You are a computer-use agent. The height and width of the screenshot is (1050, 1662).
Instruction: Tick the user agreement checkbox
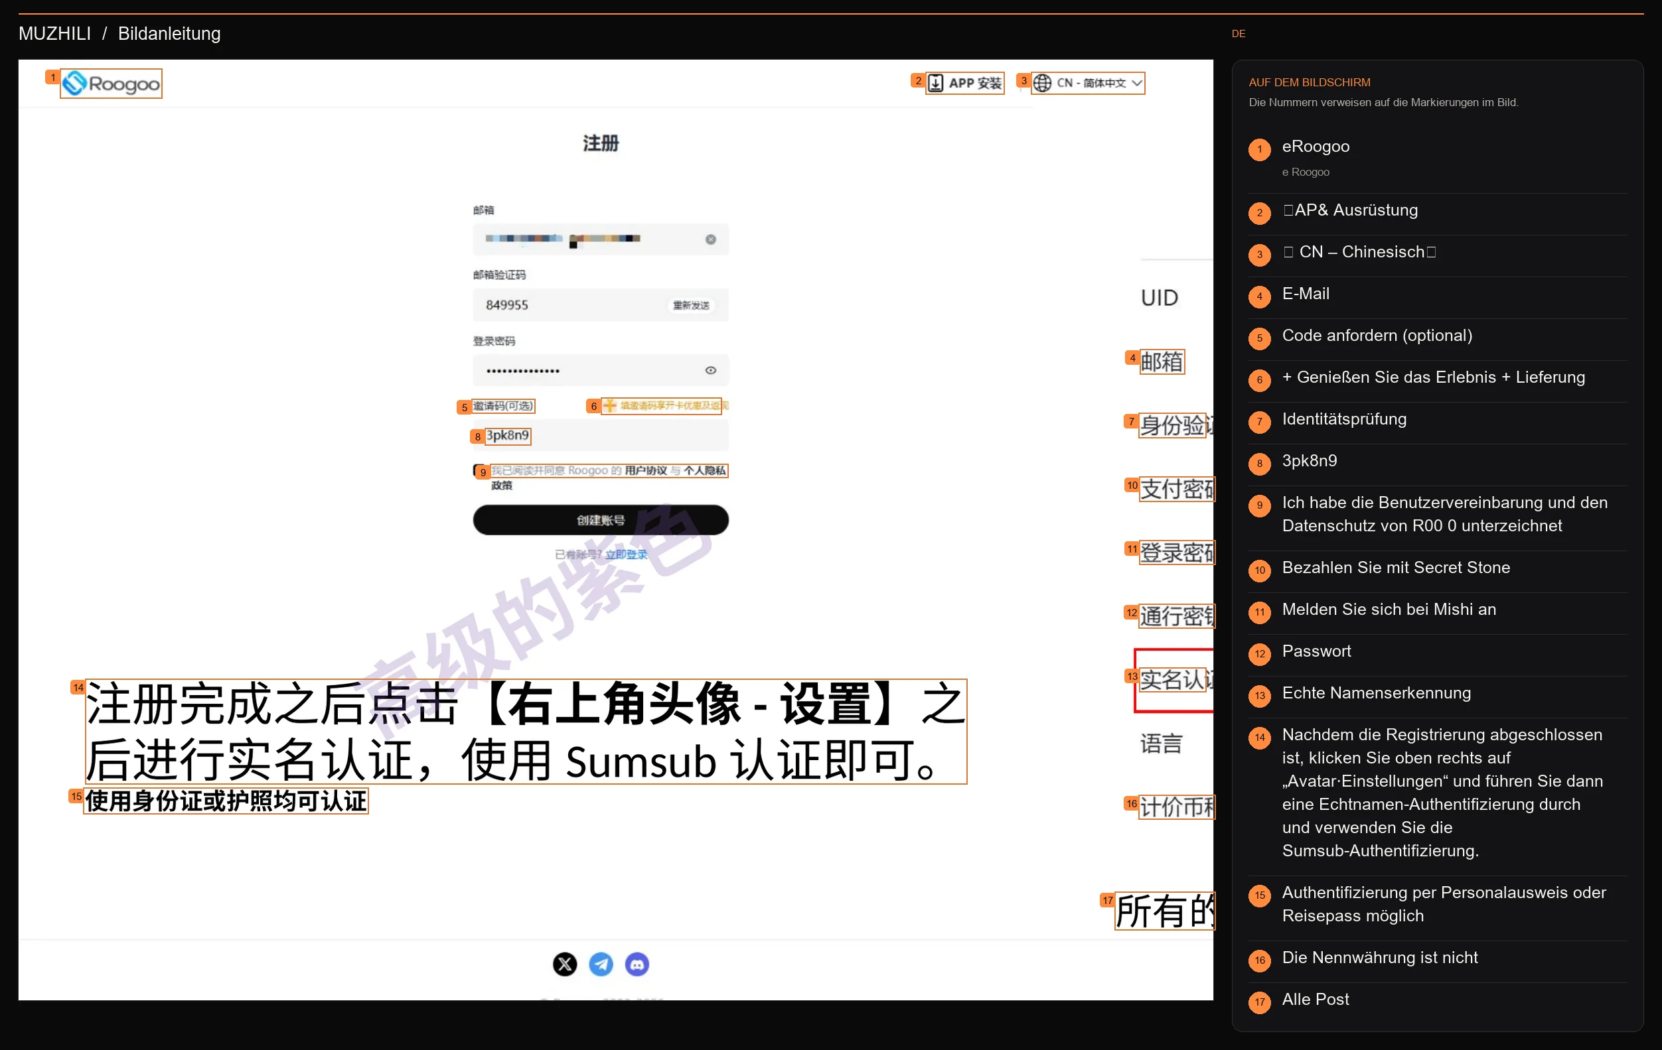[x=479, y=470]
